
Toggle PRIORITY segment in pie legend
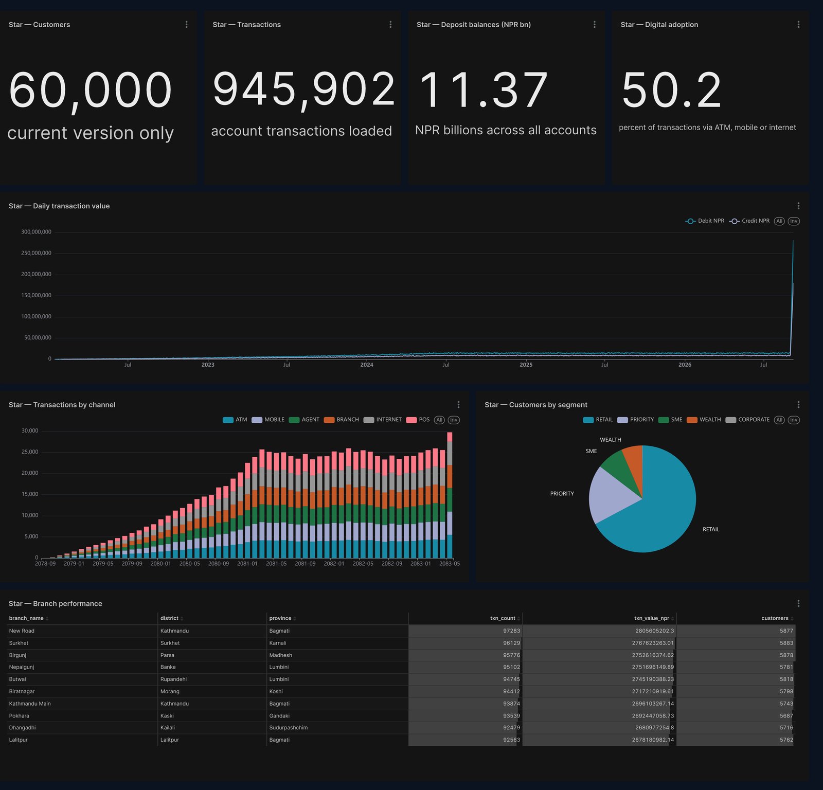click(635, 420)
